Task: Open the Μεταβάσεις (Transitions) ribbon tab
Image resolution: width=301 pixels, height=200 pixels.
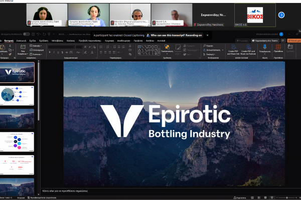Action: click(x=57, y=40)
